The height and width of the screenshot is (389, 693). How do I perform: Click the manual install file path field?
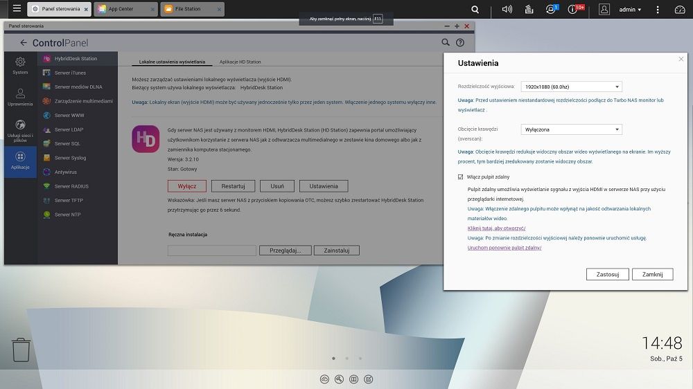(211, 251)
